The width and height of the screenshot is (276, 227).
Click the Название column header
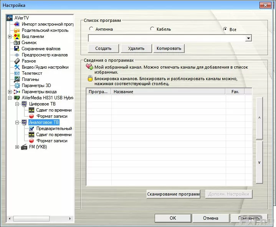[x=168, y=92]
